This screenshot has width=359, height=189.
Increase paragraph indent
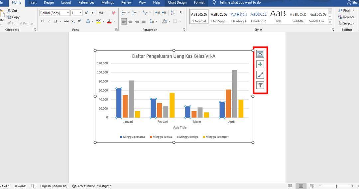coord(164,13)
